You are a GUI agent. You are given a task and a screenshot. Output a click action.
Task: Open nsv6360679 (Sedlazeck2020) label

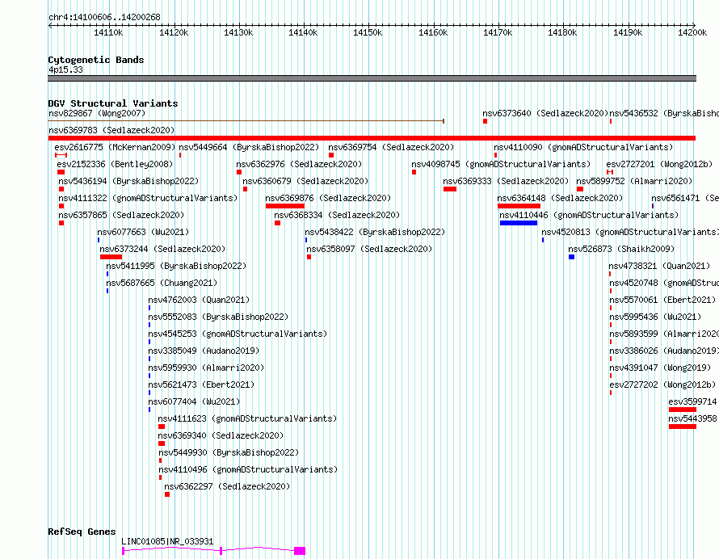point(305,181)
